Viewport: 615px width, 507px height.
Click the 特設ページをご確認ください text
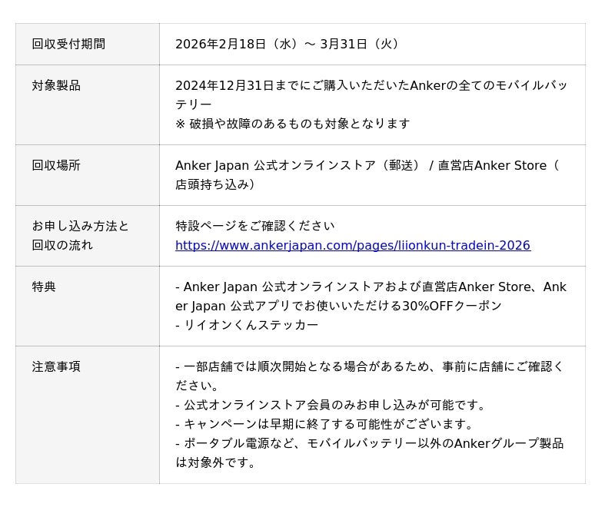pos(255,227)
